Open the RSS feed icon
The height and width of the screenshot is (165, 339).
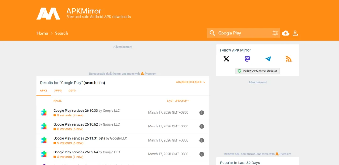tap(289, 59)
